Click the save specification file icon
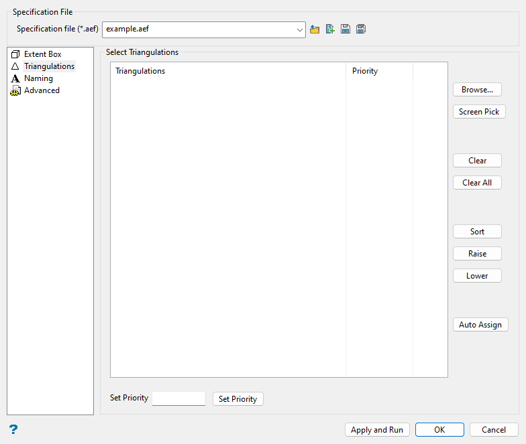The height and width of the screenshot is (444, 526). 345,29
